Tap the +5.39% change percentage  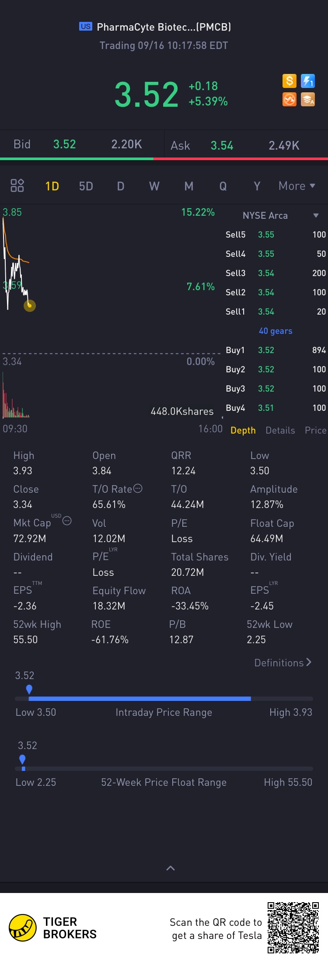tap(208, 102)
